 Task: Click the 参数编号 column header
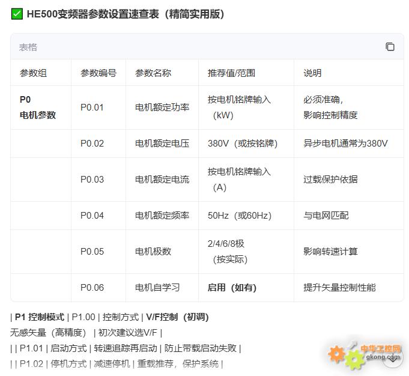98,73
